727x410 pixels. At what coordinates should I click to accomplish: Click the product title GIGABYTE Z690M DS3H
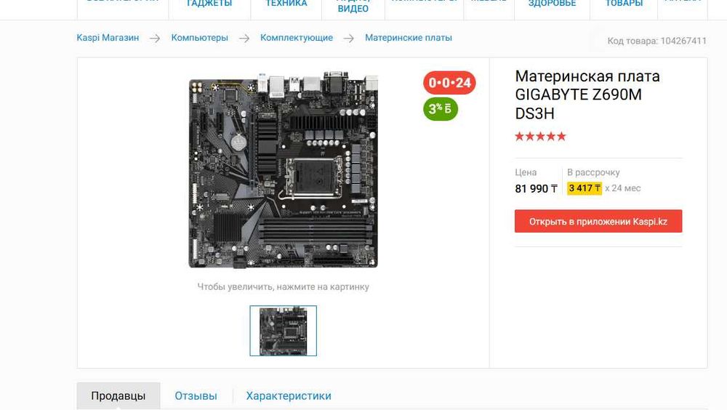(587, 95)
